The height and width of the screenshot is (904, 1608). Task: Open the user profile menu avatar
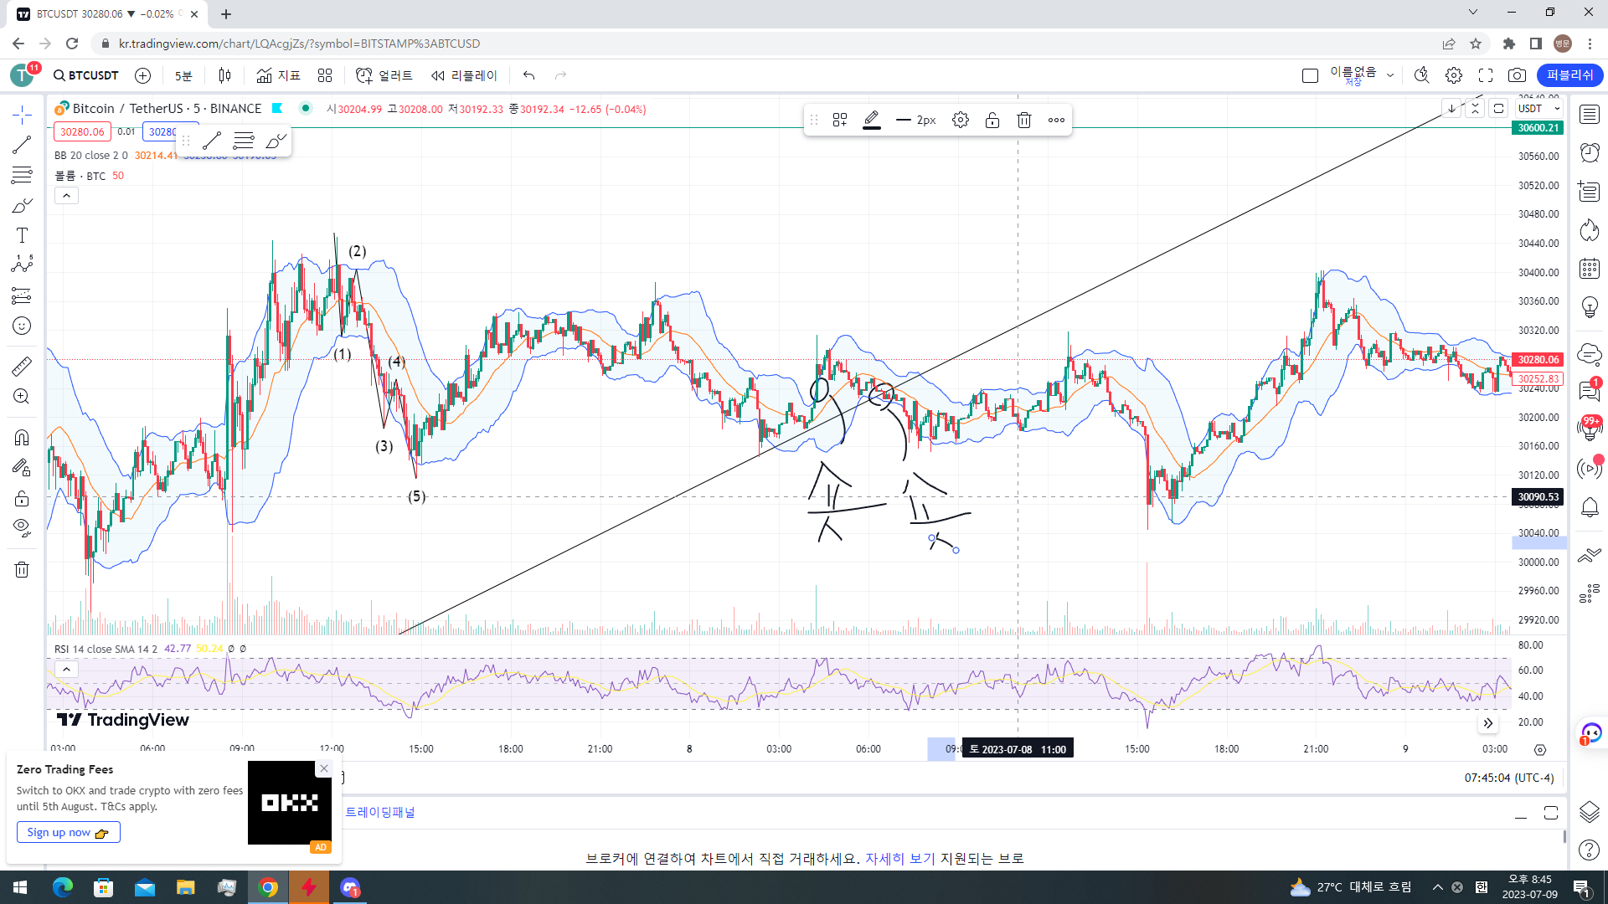pos(1562,44)
